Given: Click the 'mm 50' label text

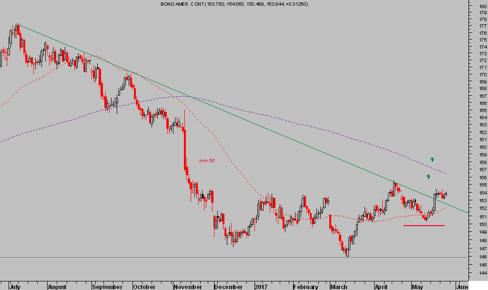Looking at the screenshot, I should (x=207, y=161).
